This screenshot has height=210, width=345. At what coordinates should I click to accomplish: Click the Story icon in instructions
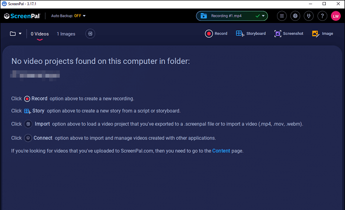[27, 111]
